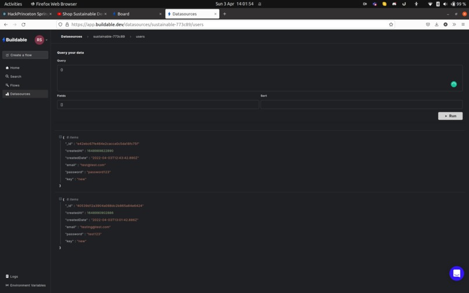Screen dimensions: 469x293
Task: Open the chat support bubble
Action: [x=456, y=273]
